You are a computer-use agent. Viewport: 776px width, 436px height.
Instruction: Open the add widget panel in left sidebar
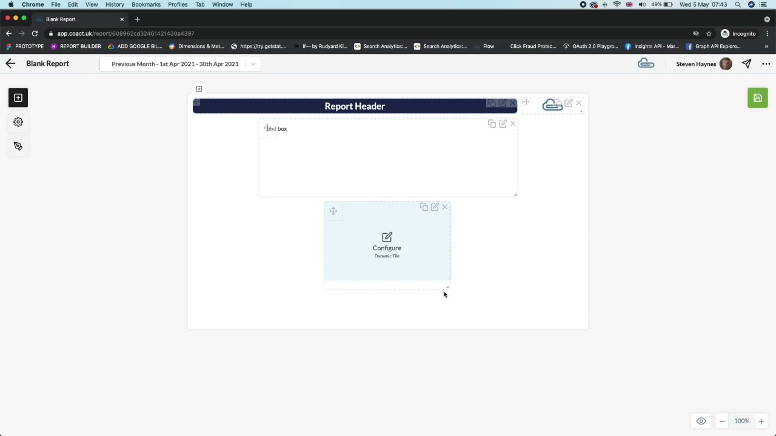(18, 97)
